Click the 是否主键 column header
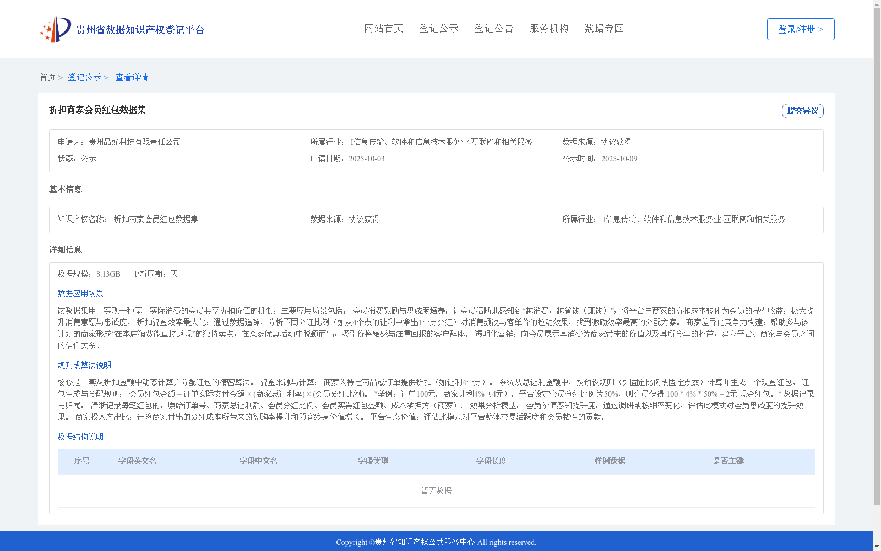881x551 pixels. 728,461
